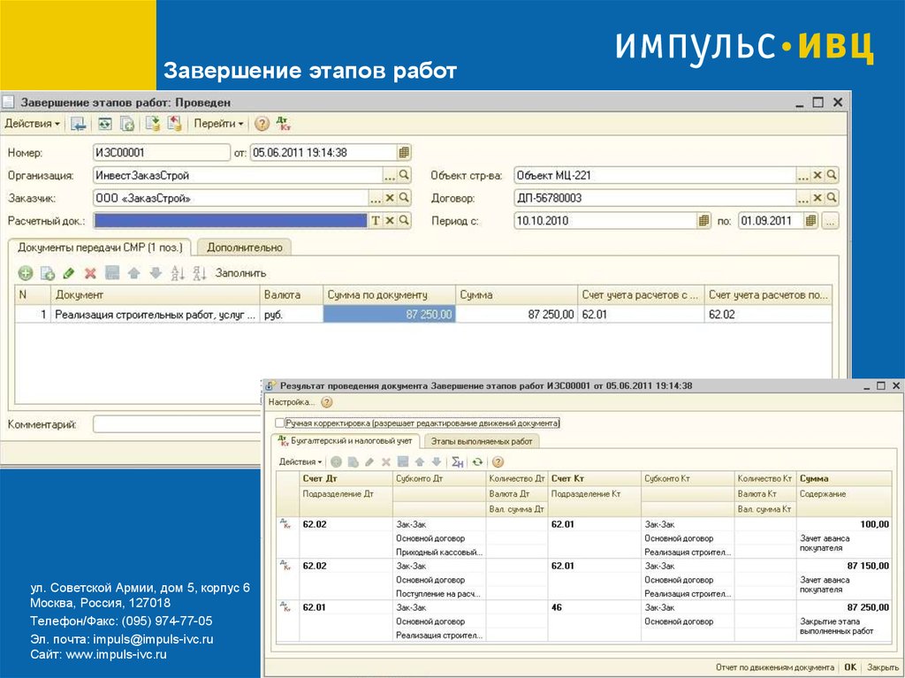Click the pencil edit row icon
905x678 pixels.
(69, 273)
